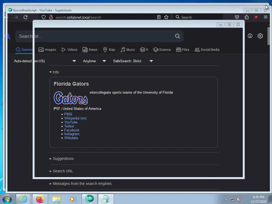Click the Search for... input field
Image resolution: width=272 pixels, height=204 pixels.
pyautogui.click(x=95, y=36)
